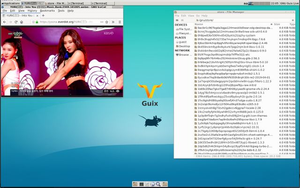Switch to YURI IceCat taskbar button
This screenshot has width=300, height=188.
click(33, 3)
